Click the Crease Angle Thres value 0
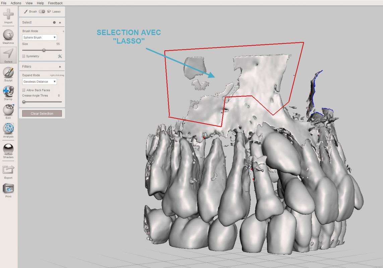The image size is (383, 268). point(59,95)
